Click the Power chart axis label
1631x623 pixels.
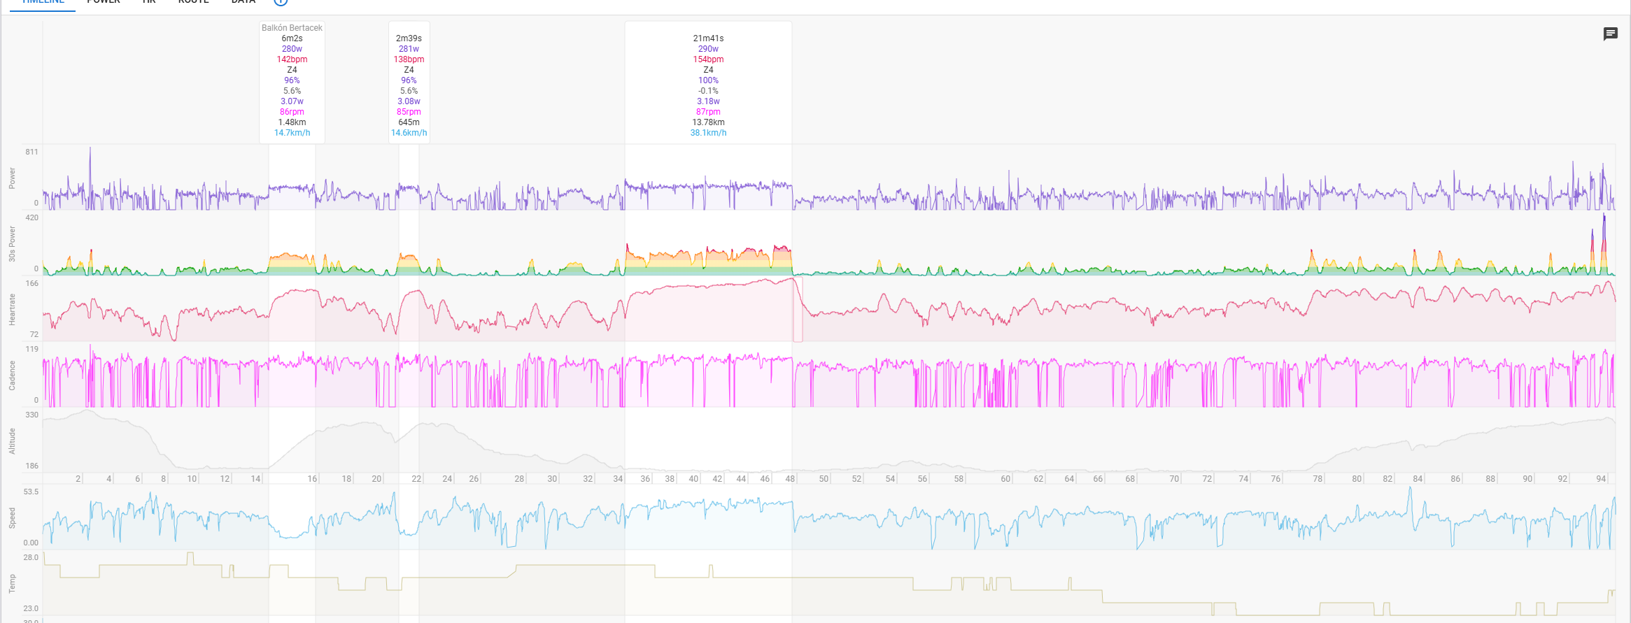[12, 178]
